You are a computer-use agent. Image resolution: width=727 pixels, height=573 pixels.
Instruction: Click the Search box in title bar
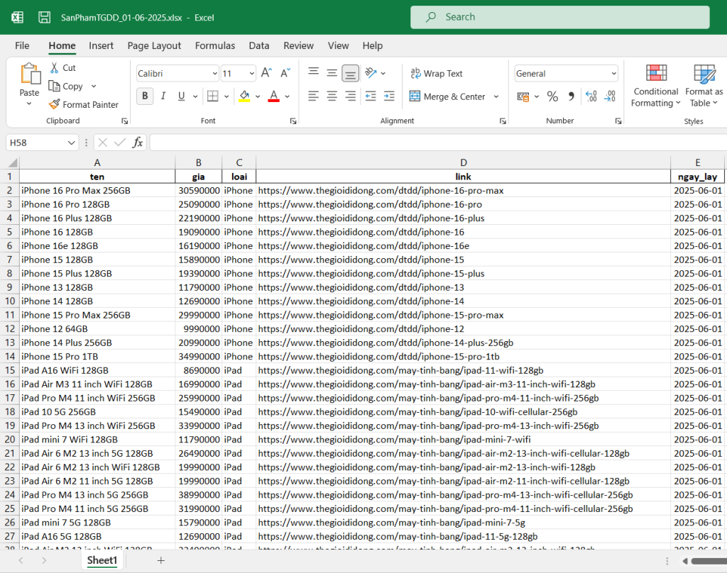click(559, 17)
